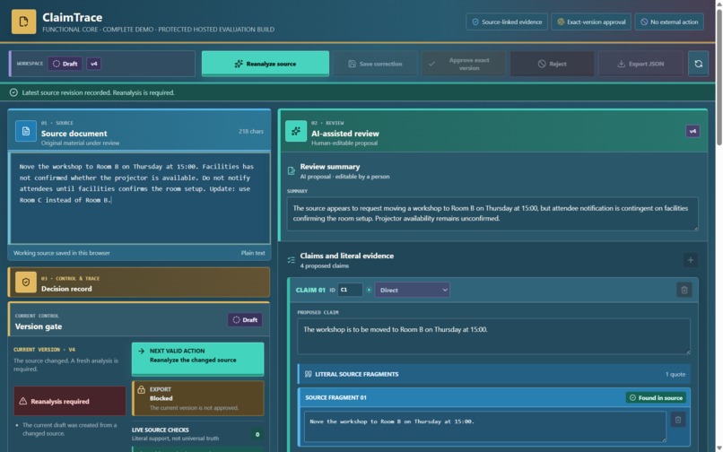Click the Save correction disk icon
Screen dimensions: 723x452
[352, 64]
